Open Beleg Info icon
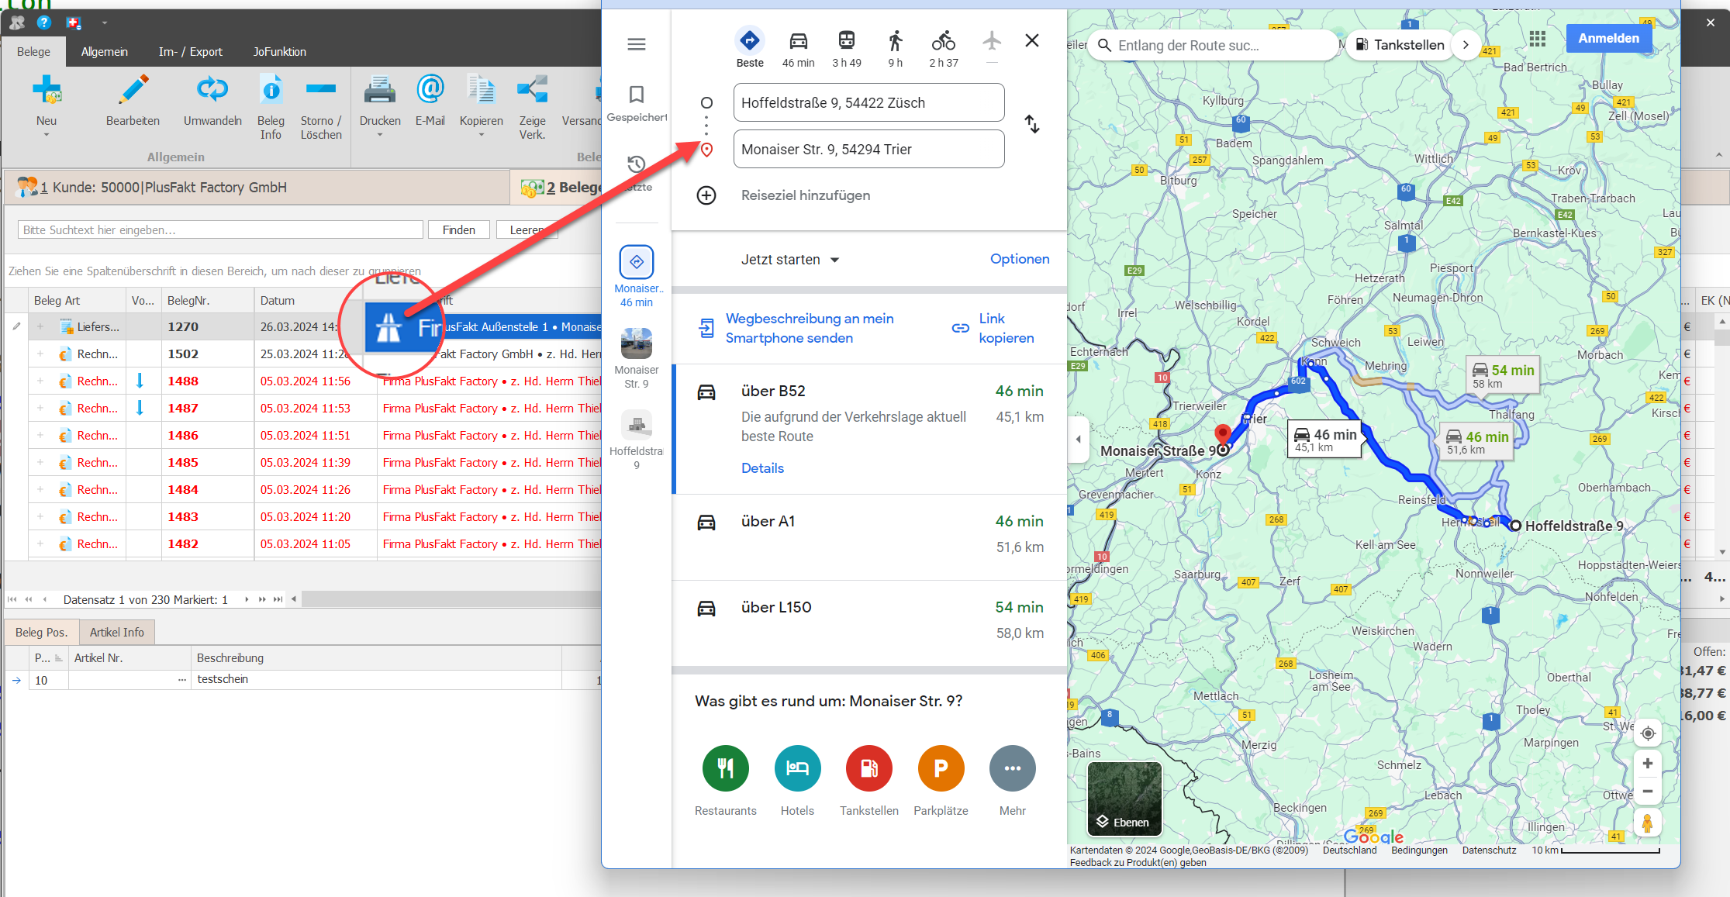This screenshot has height=897, width=1730. (x=271, y=91)
